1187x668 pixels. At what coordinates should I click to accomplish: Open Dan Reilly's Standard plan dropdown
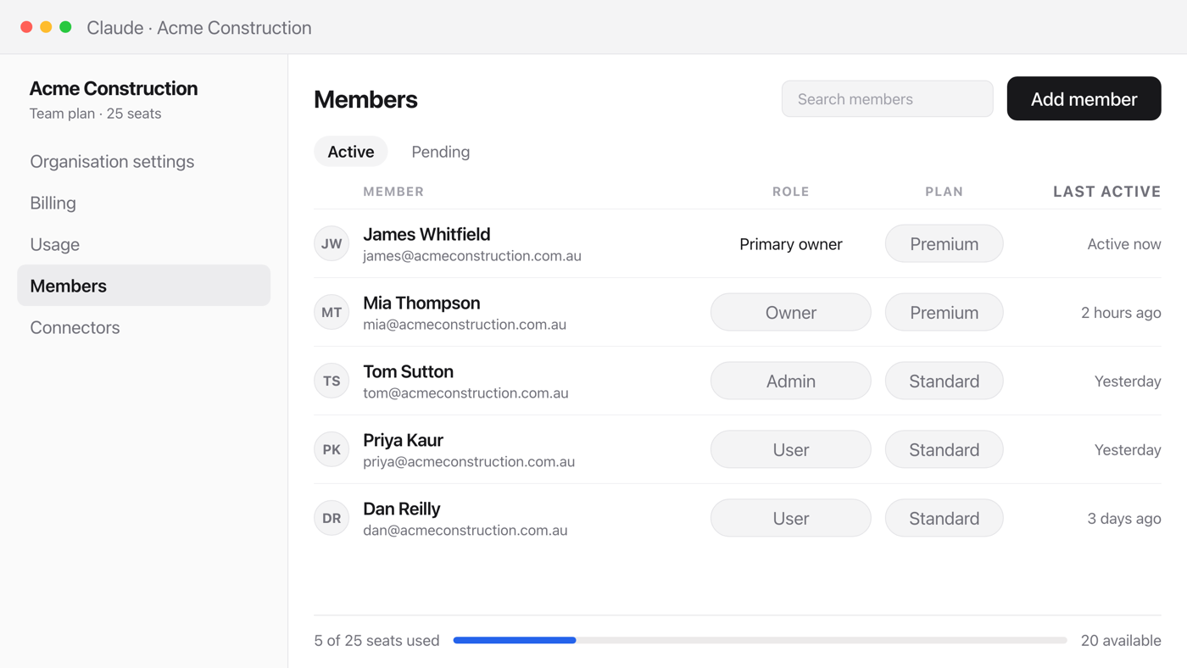pyautogui.click(x=944, y=518)
